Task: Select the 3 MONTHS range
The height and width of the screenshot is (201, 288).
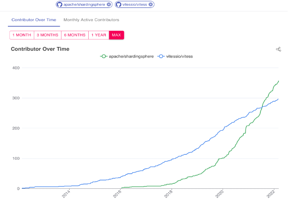Action: tap(47, 35)
